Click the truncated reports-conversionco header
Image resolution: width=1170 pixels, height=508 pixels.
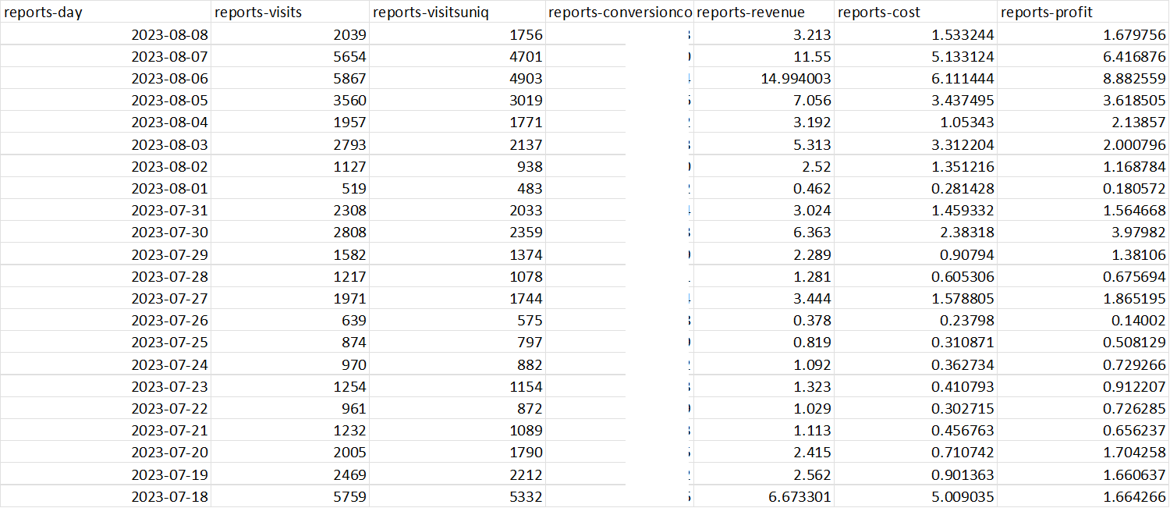[619, 12]
